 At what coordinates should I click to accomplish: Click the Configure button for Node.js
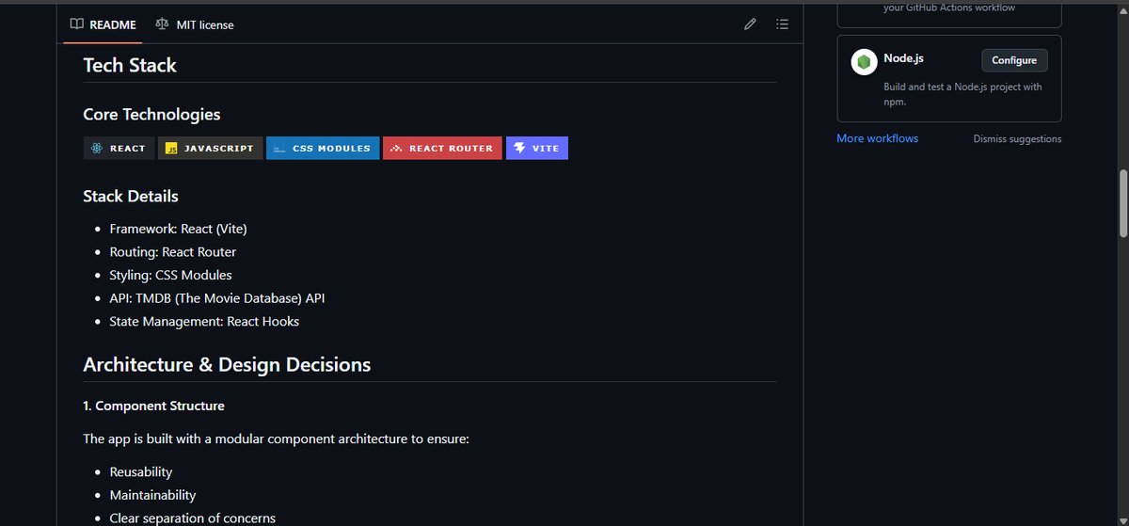pyautogui.click(x=1014, y=60)
